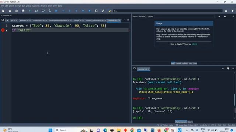The height and width of the screenshot is (132, 236).
Task: Interrupt the kernel from console toolbar
Action: point(223,69)
